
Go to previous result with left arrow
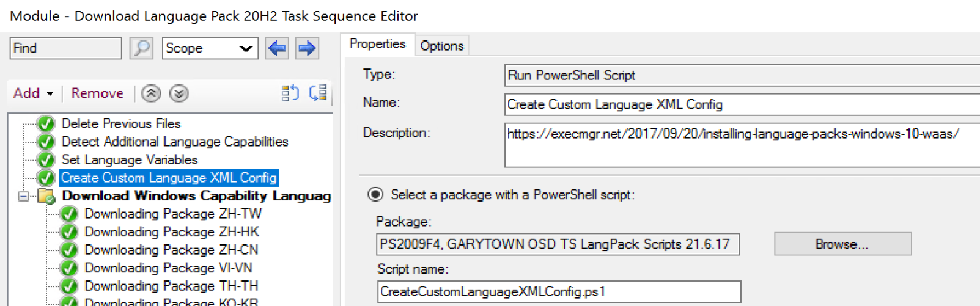[x=277, y=48]
